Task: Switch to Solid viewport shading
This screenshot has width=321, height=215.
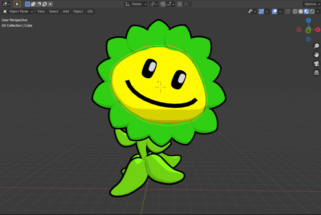Action: (x=301, y=12)
